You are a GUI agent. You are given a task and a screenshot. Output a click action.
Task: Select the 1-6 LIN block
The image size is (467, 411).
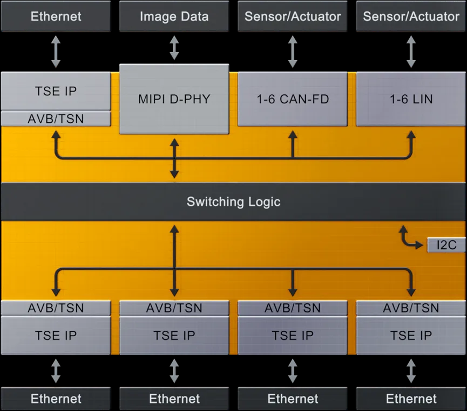click(411, 99)
